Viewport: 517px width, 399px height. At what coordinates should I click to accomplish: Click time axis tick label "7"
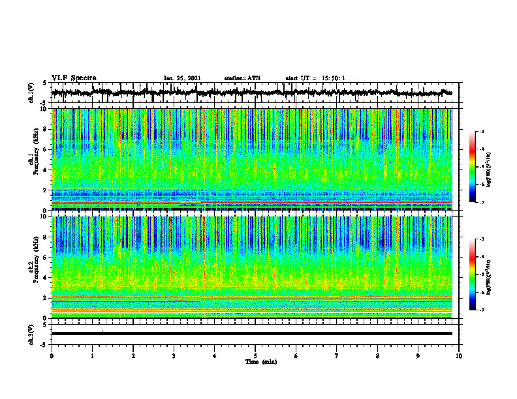337,356
